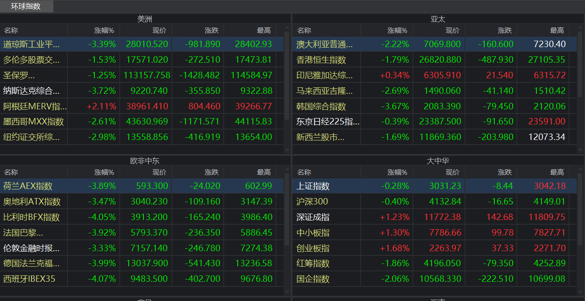The height and width of the screenshot is (301, 585).
Task: Select the 纳斯达克综合 index row
Action: 32,91
